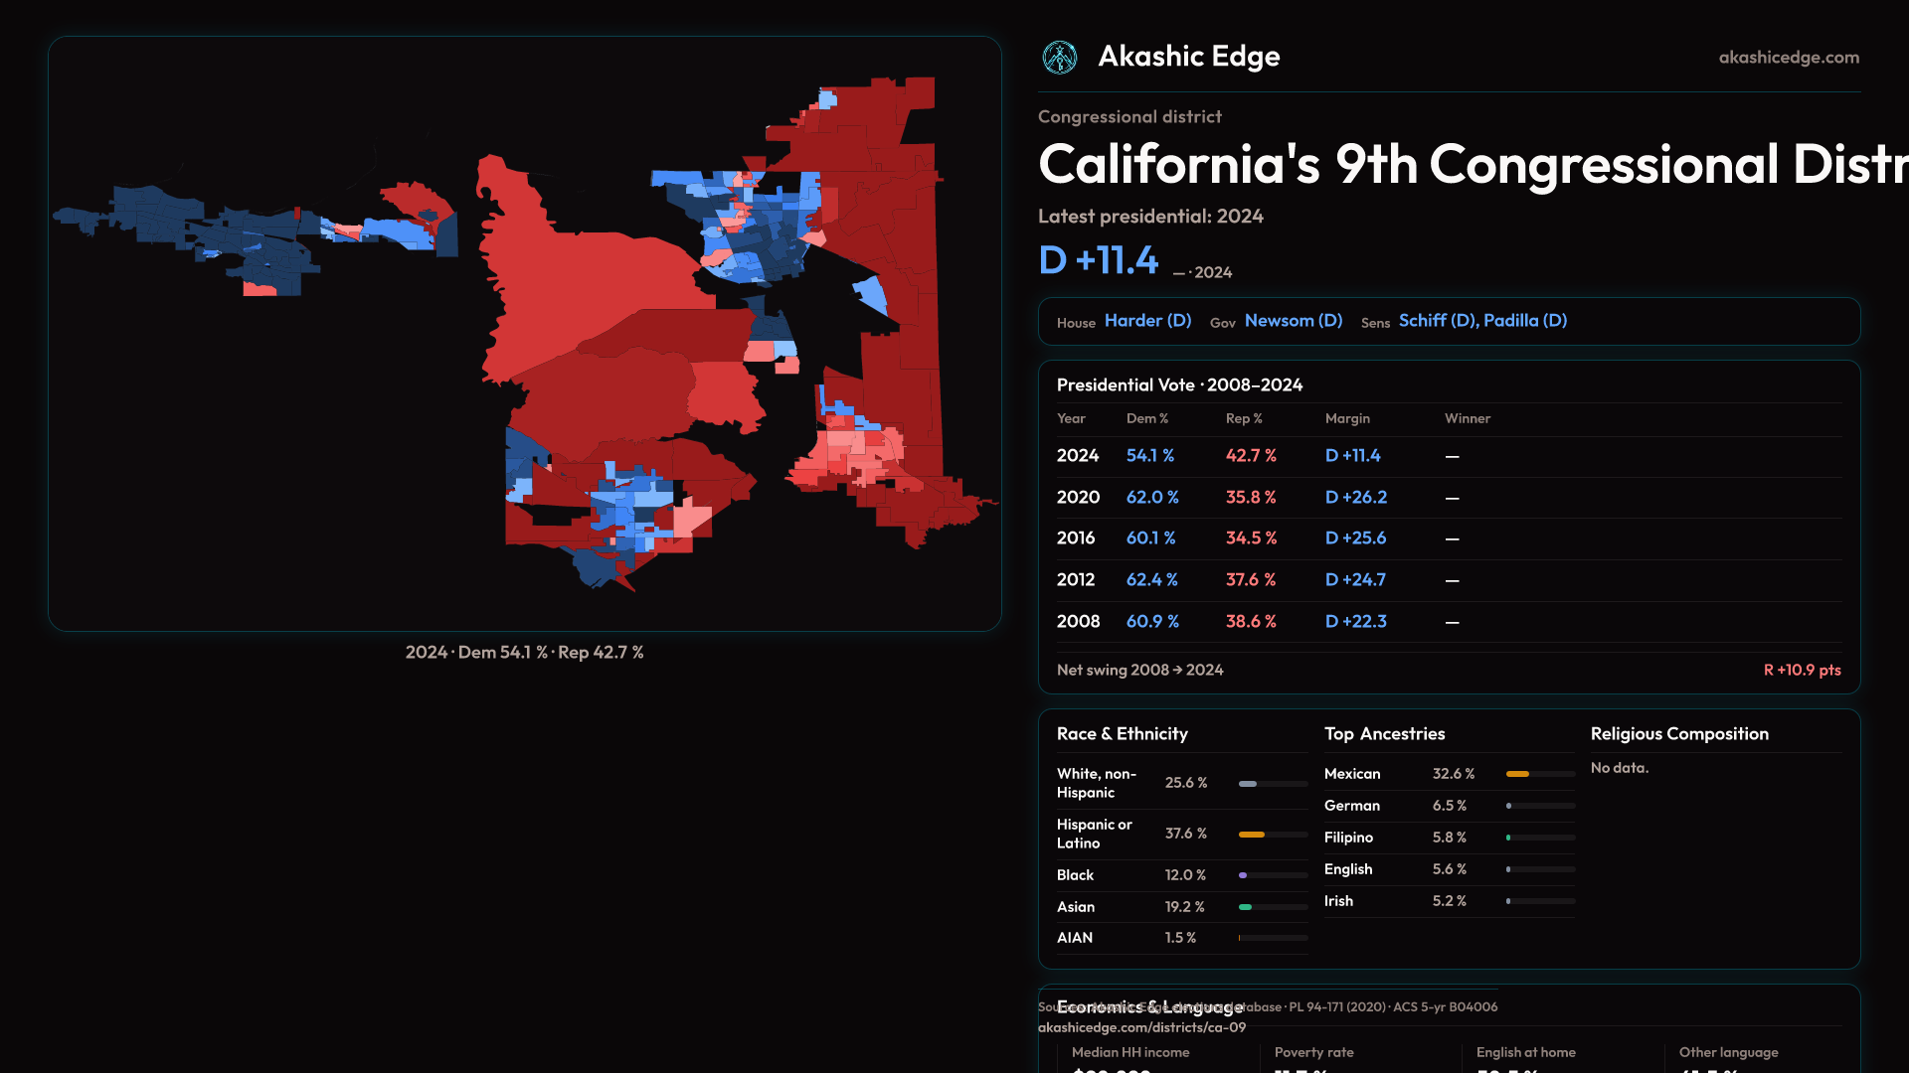
Task: Open the Schiff (D), Padilla (D) senators link
Action: pyautogui.click(x=1481, y=321)
